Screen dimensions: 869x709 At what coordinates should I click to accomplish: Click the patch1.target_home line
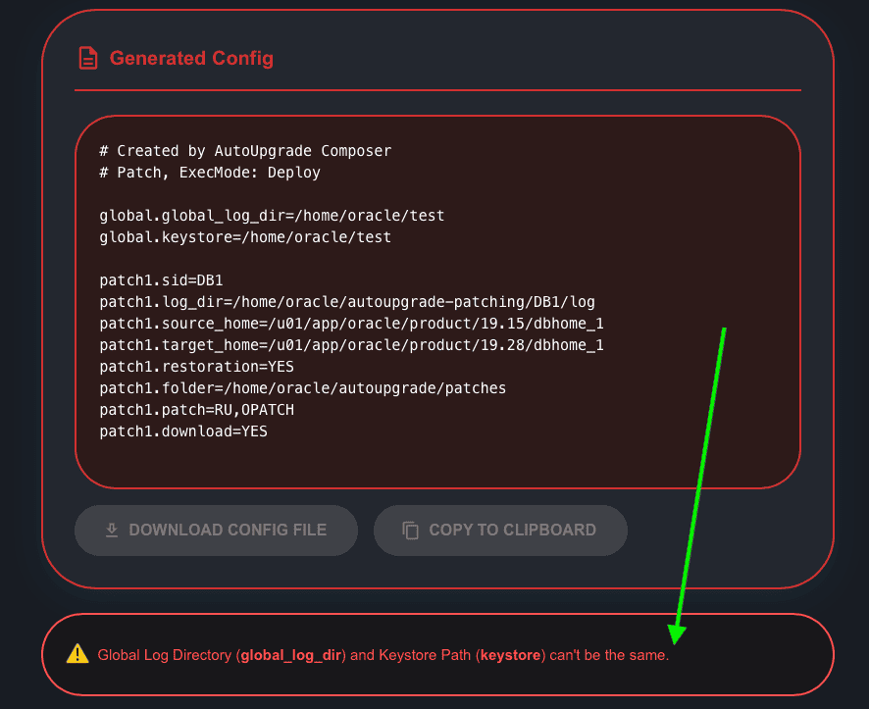[x=351, y=345]
